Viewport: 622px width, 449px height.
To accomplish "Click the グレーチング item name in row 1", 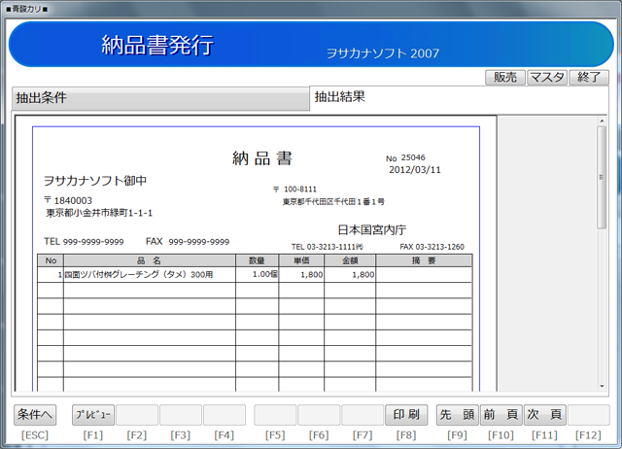I will pos(138,274).
